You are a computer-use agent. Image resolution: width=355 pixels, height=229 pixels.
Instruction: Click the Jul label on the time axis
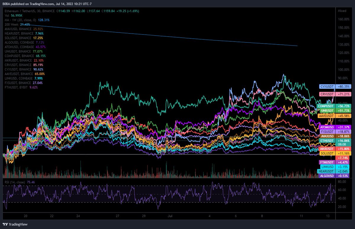(x=170, y=216)
